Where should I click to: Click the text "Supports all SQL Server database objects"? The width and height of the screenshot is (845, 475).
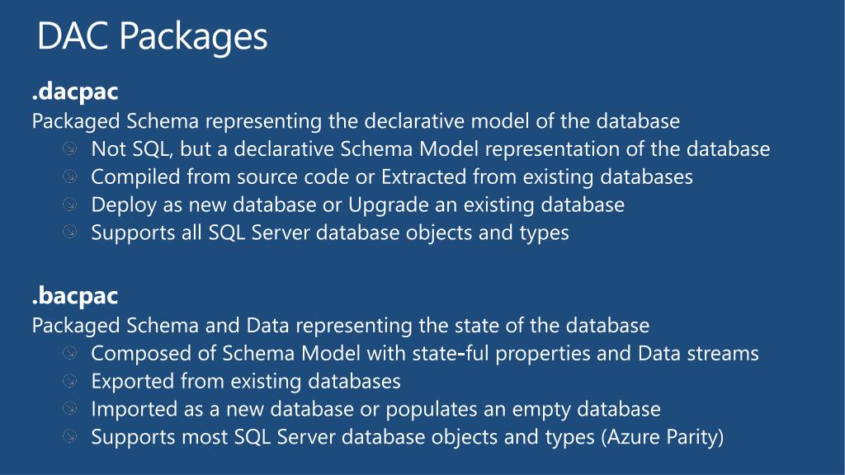282,233
